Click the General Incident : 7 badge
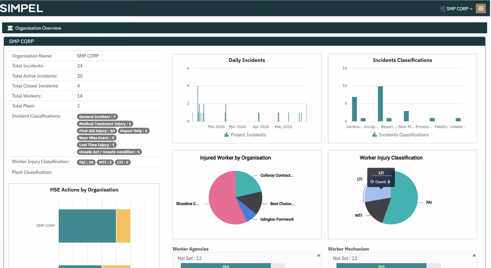This screenshot has width=491, height=268. 98,117
